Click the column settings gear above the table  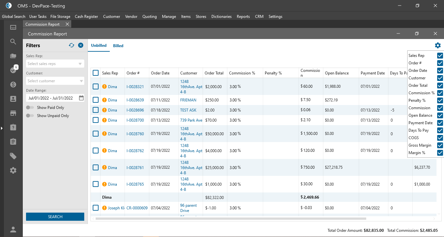tap(438, 46)
